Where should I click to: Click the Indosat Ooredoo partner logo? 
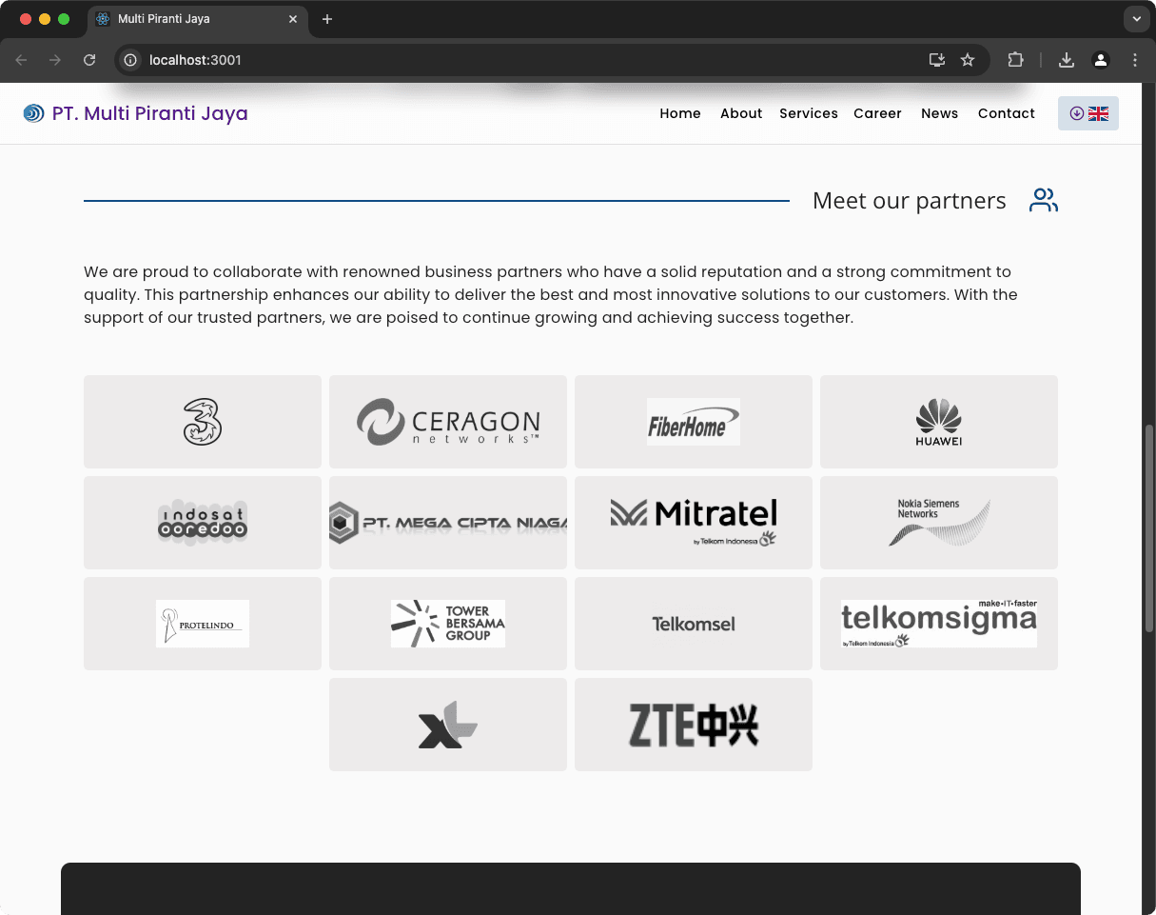(x=203, y=523)
